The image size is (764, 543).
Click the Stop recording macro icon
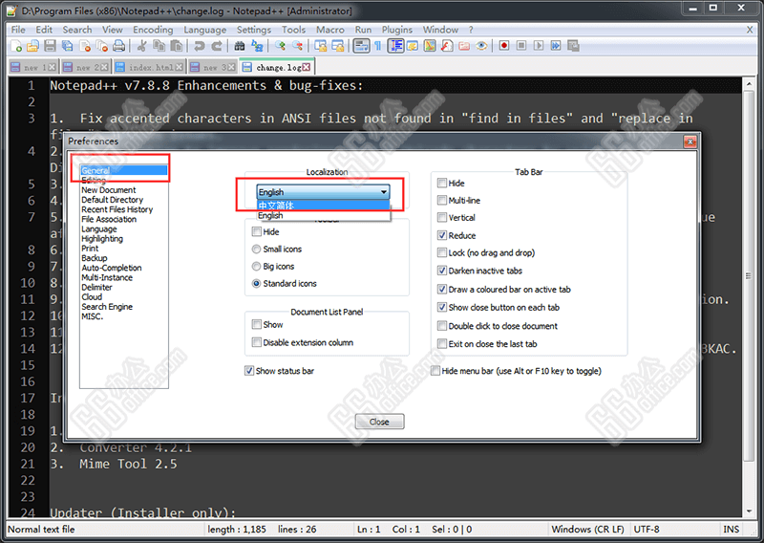click(x=521, y=46)
